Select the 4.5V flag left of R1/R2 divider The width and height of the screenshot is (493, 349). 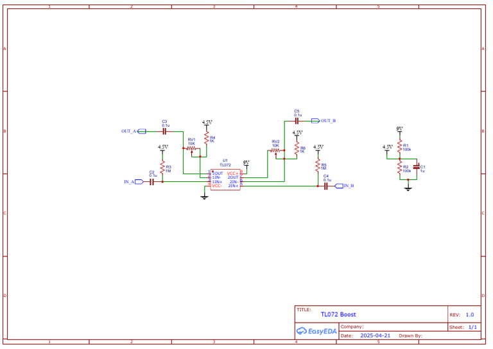click(387, 148)
